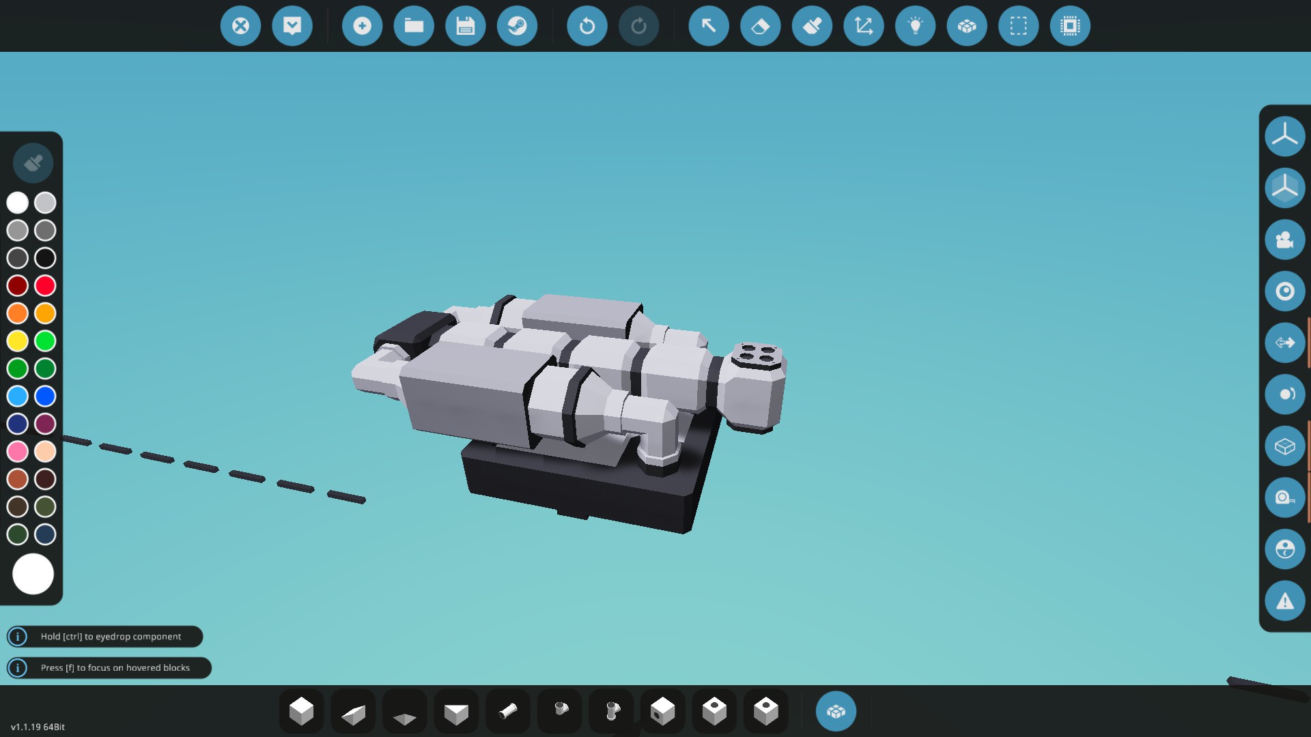Toggle the dashed rectangle selection mode
The image size is (1311, 737).
click(1018, 26)
